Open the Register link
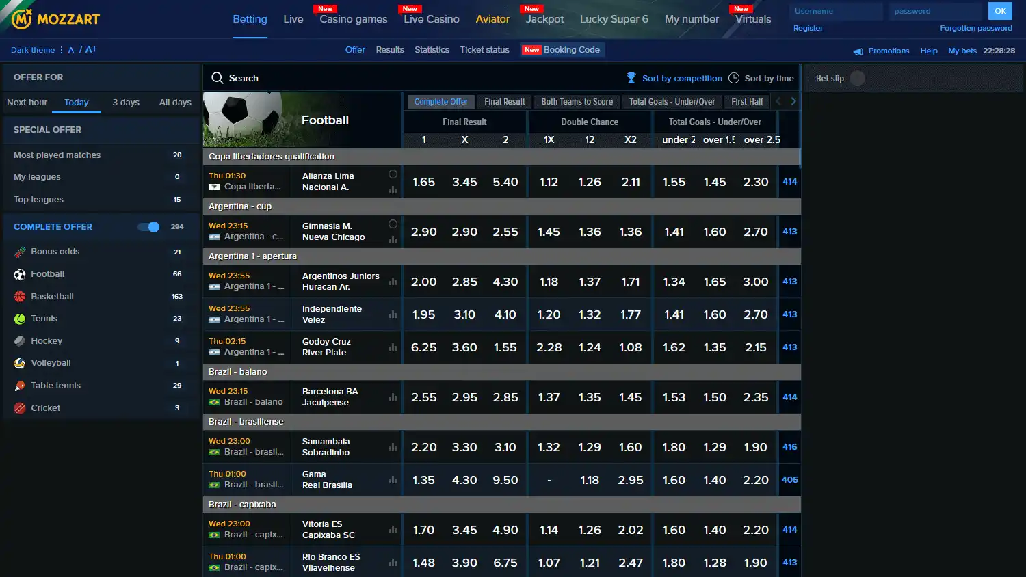This screenshot has height=577, width=1026. pyautogui.click(x=808, y=29)
